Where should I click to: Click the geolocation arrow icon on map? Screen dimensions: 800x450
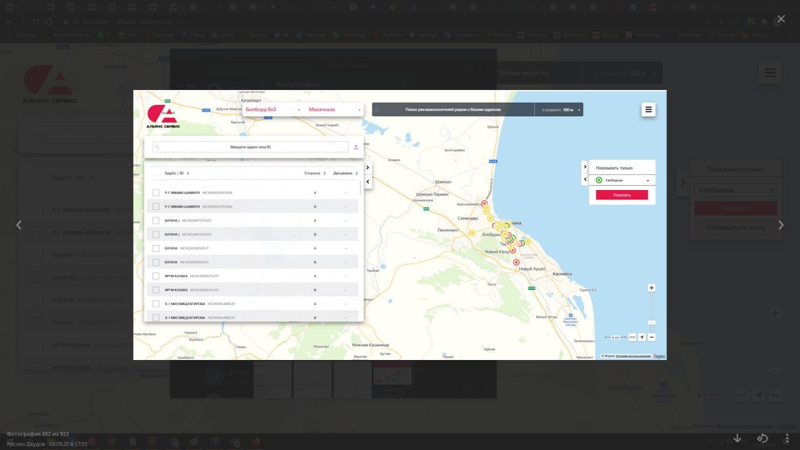coord(642,337)
